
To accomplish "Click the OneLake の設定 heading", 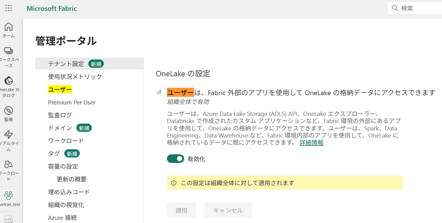I will click(x=183, y=74).
